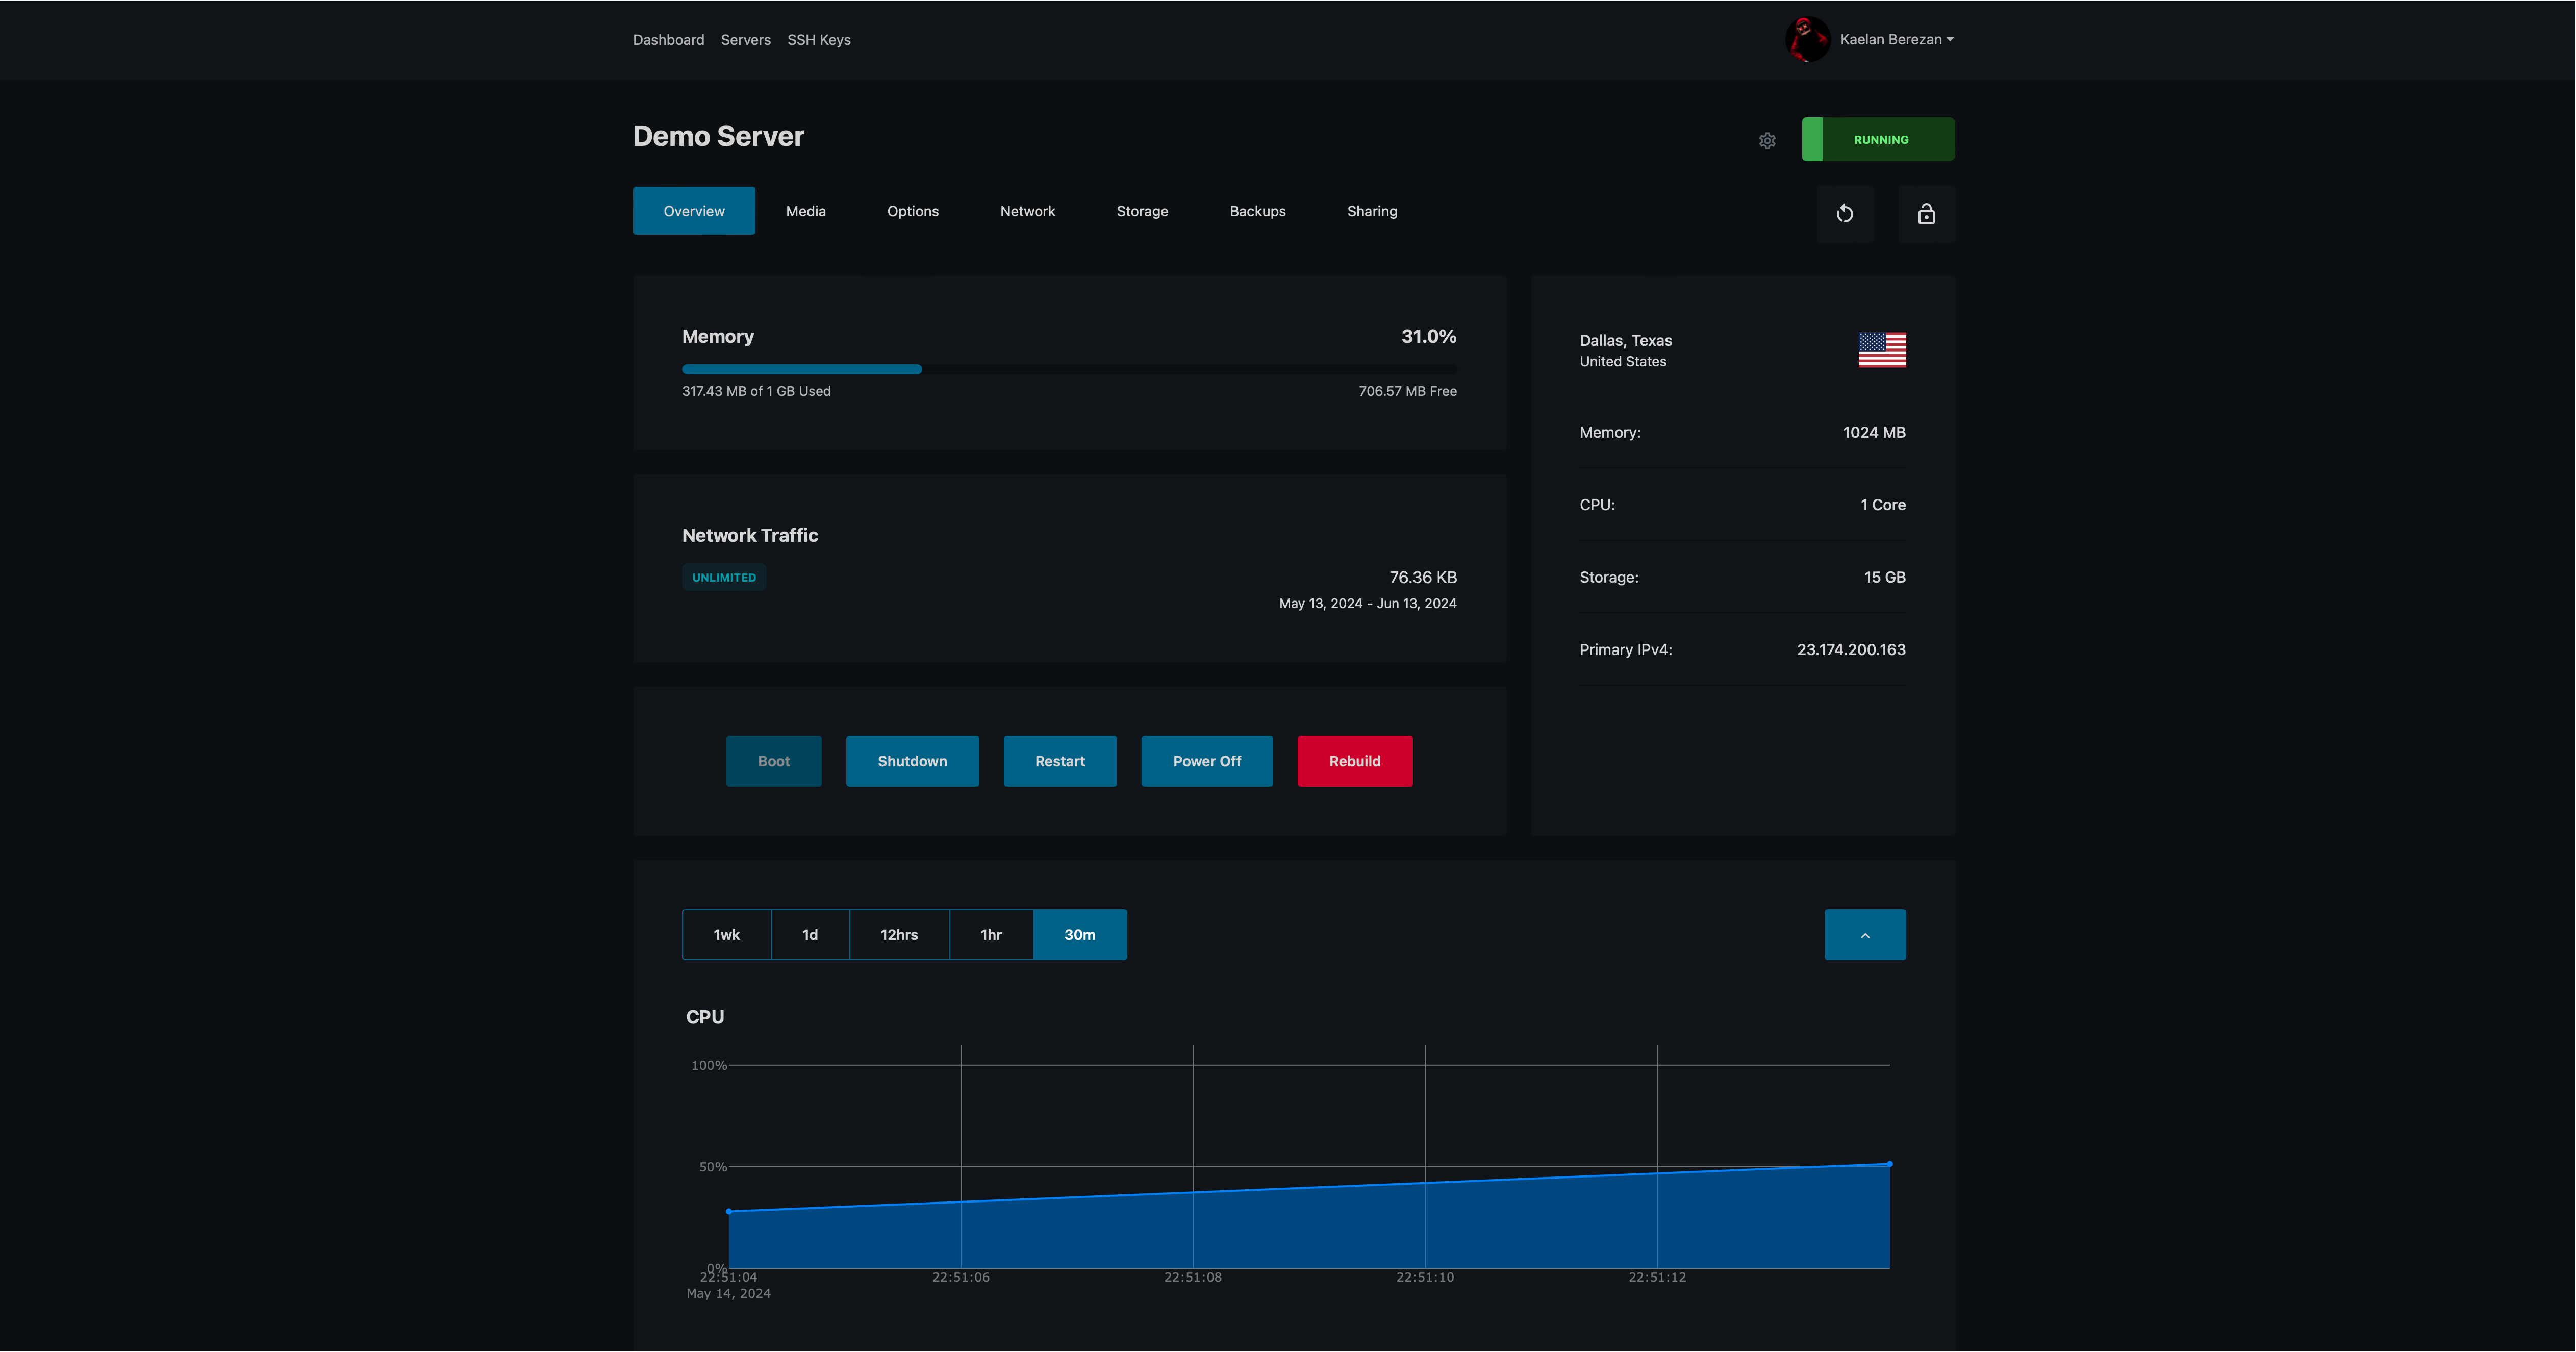The width and height of the screenshot is (2576, 1352).
Task: Click the Network Traffic heading
Action: (x=750, y=536)
